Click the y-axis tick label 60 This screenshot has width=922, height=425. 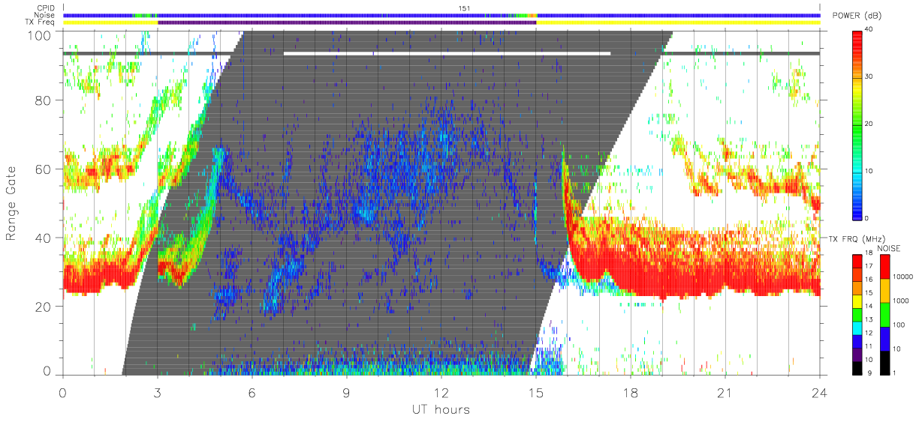pos(45,169)
